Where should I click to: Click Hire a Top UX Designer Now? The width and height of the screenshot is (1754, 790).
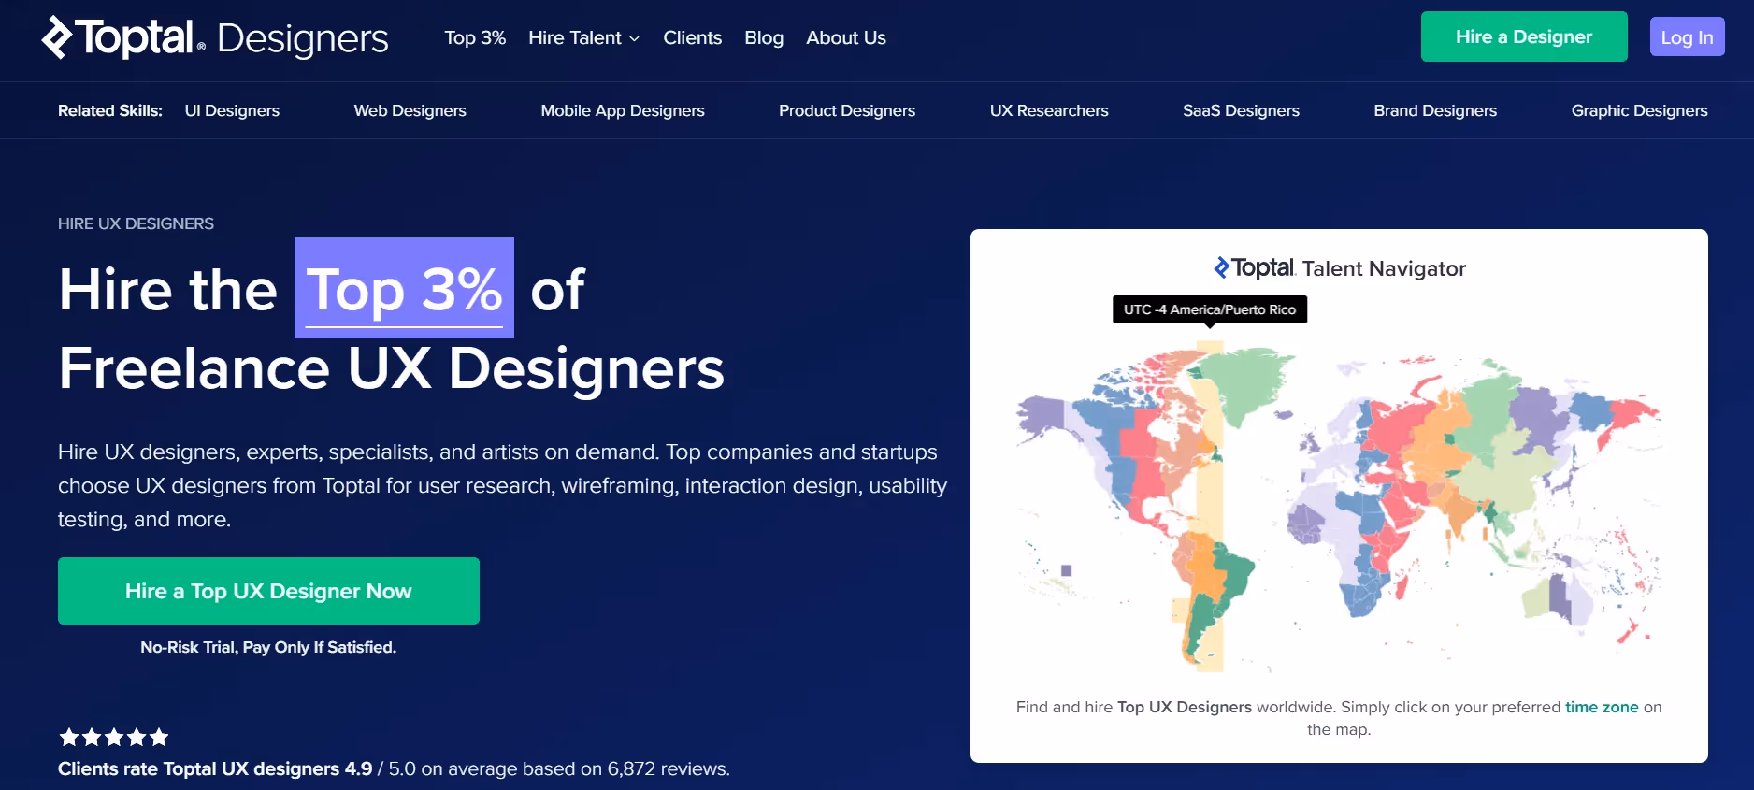(268, 591)
